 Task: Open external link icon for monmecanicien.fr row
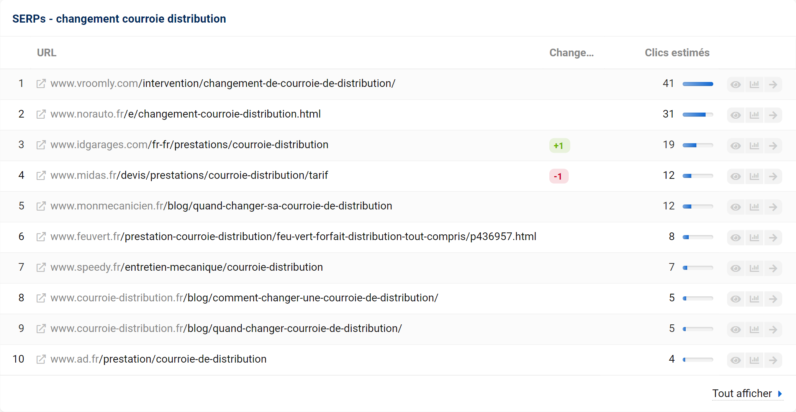coord(41,206)
